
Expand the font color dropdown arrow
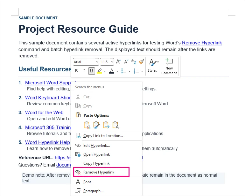click(x=117, y=71)
